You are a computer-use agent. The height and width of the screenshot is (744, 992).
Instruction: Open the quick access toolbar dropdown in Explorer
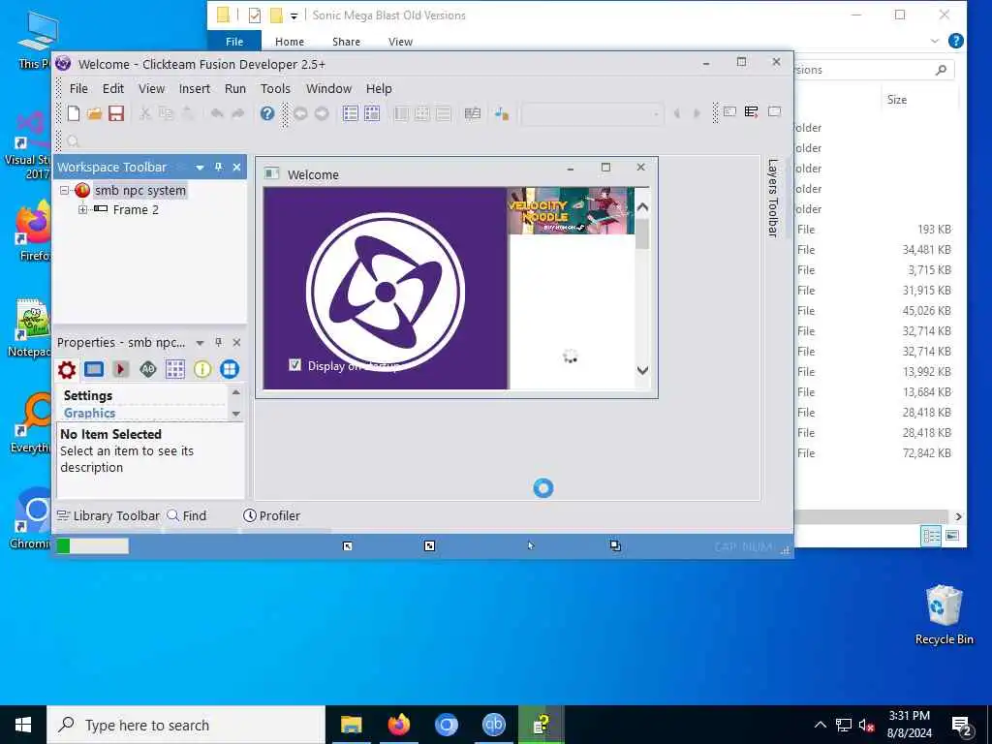[294, 15]
